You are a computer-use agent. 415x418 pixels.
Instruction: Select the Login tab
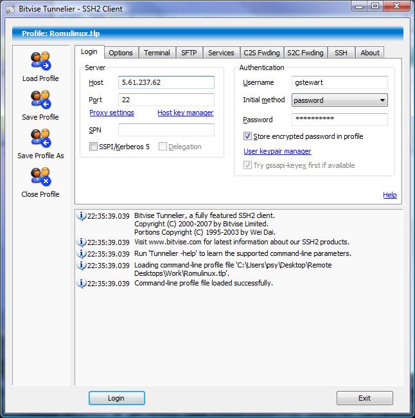pos(89,51)
